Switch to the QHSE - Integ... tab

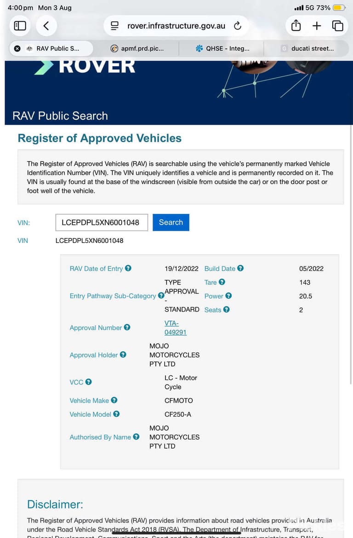222,48
